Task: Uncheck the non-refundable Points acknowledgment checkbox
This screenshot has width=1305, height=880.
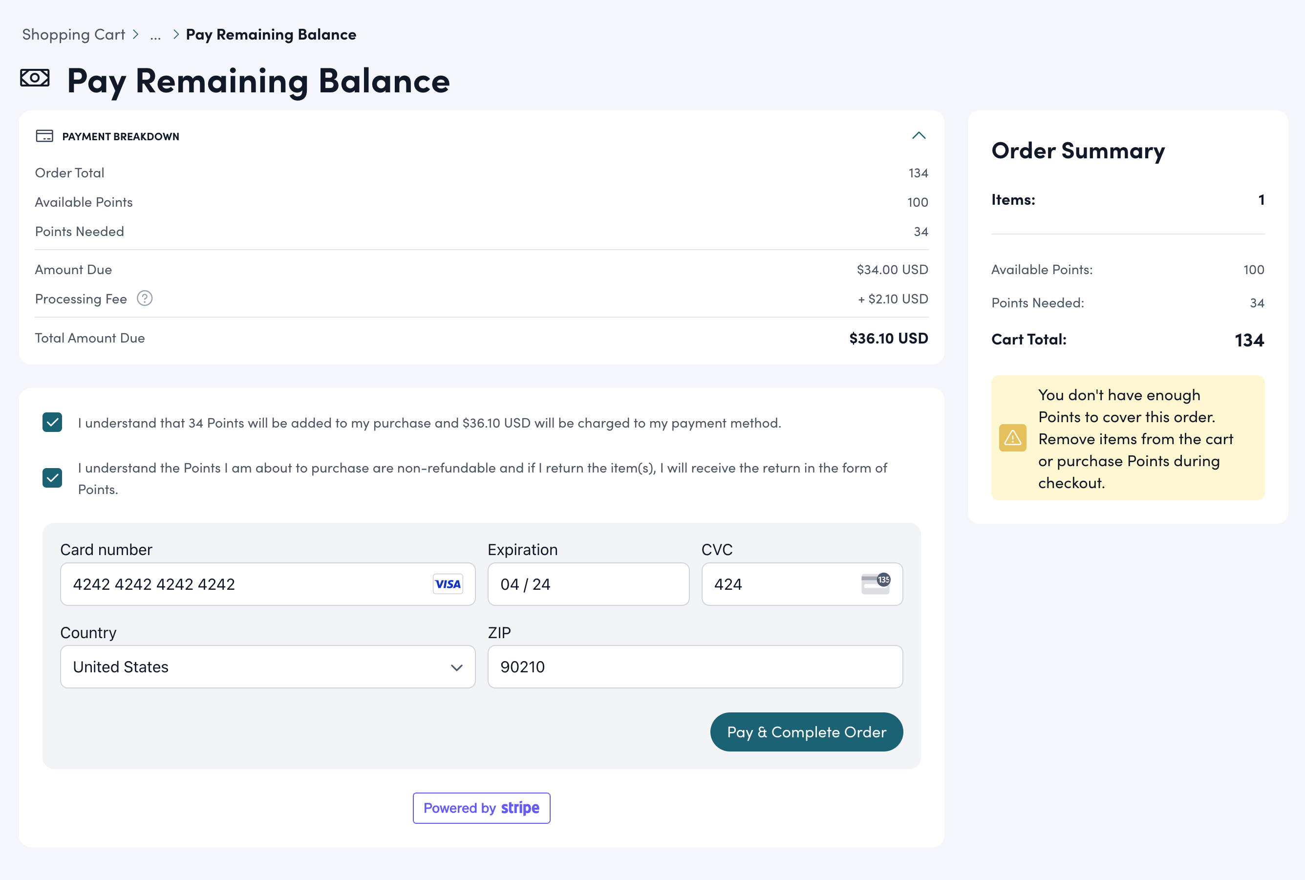Action: [x=52, y=478]
